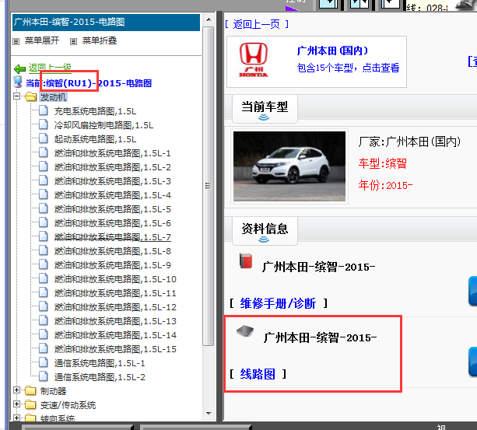Expand the 转向系统 folder node
The height and width of the screenshot is (430, 477).
coord(17,418)
